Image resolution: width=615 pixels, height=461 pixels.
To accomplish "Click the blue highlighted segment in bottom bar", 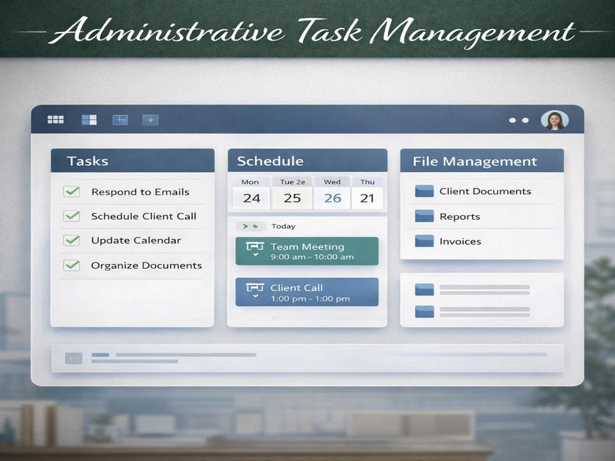I will (x=100, y=355).
